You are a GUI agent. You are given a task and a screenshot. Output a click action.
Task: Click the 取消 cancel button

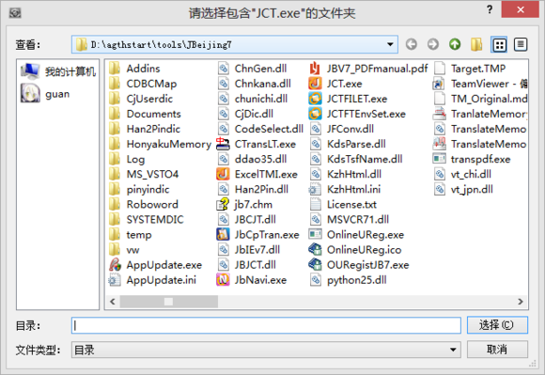coord(497,350)
